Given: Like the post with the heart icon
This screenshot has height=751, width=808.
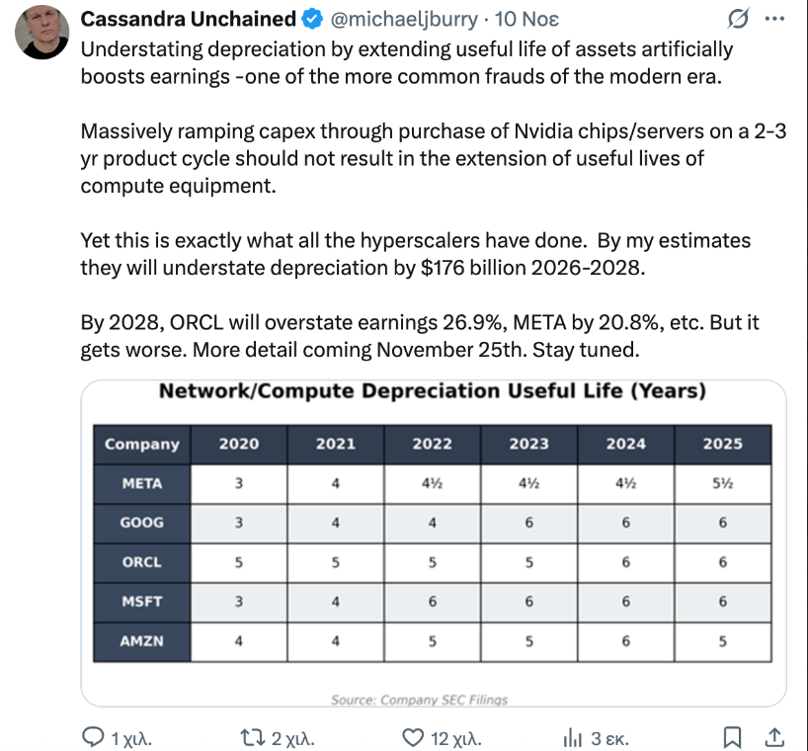Looking at the screenshot, I should (414, 737).
